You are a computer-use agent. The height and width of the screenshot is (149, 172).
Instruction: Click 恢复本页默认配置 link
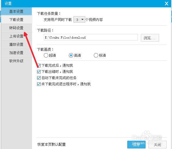51,144
